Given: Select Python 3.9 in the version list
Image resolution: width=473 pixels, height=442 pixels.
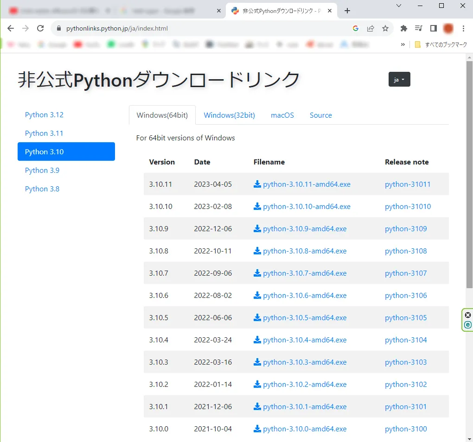Looking at the screenshot, I should click(x=66, y=170).
